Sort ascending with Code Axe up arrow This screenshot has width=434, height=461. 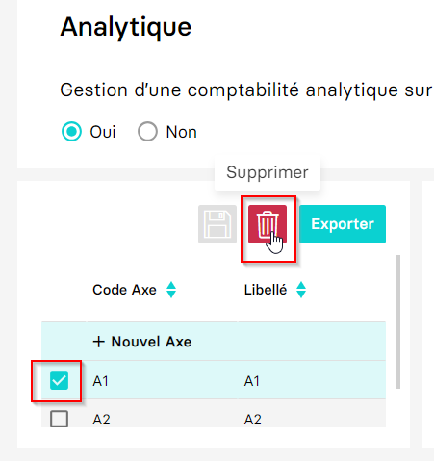(171, 286)
